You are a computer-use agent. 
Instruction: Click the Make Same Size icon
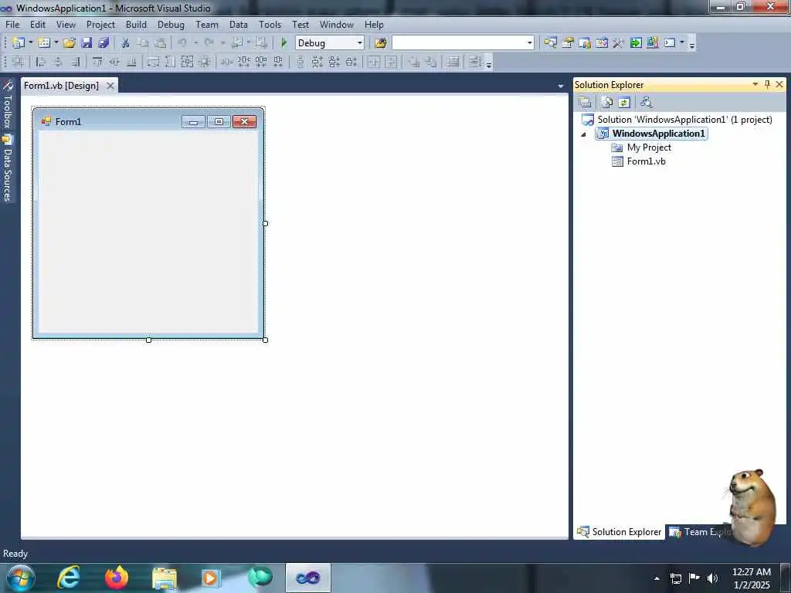[x=187, y=62]
